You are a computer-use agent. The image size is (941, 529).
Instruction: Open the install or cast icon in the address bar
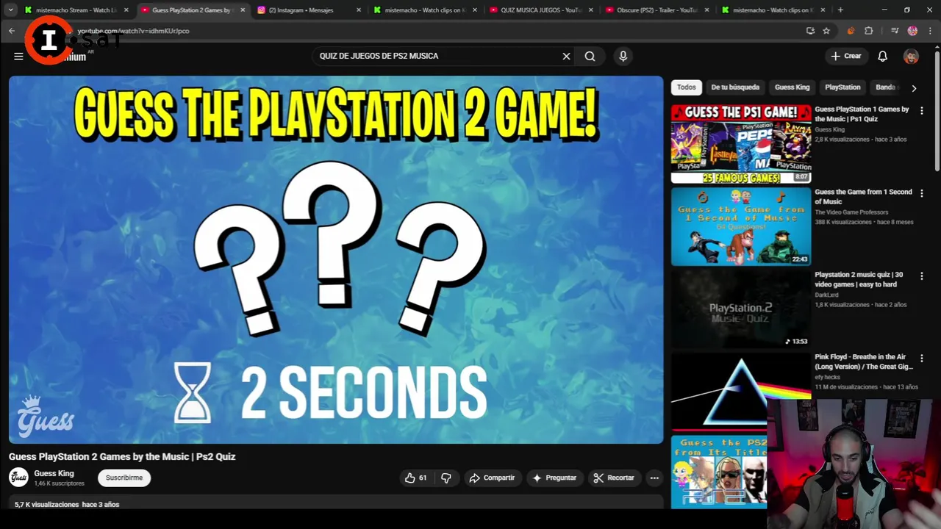(x=810, y=31)
